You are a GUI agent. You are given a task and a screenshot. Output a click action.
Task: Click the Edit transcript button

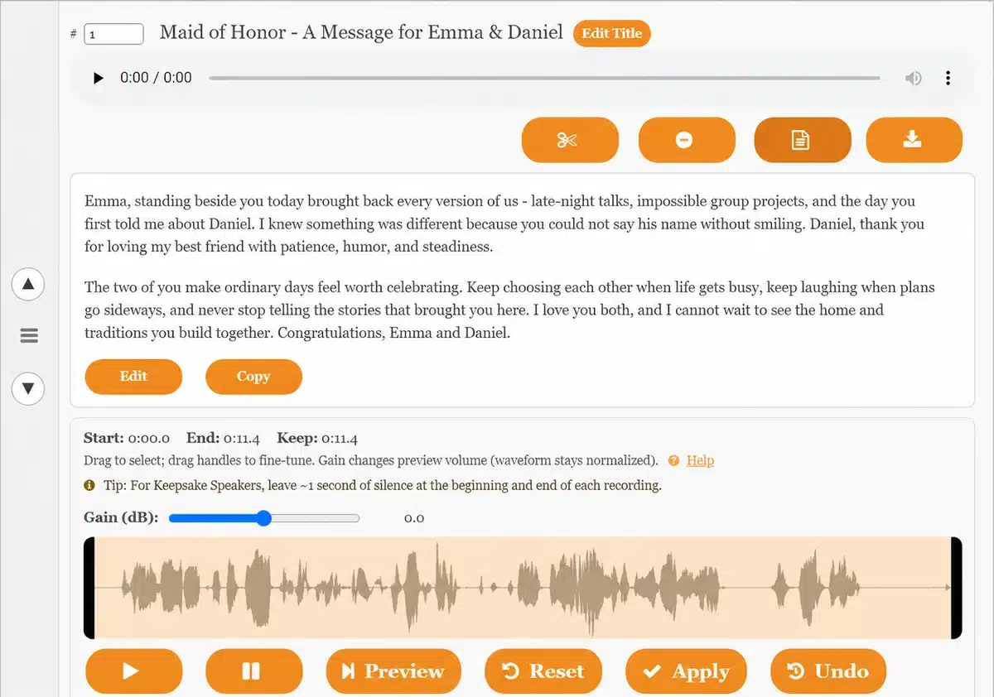[x=133, y=377]
